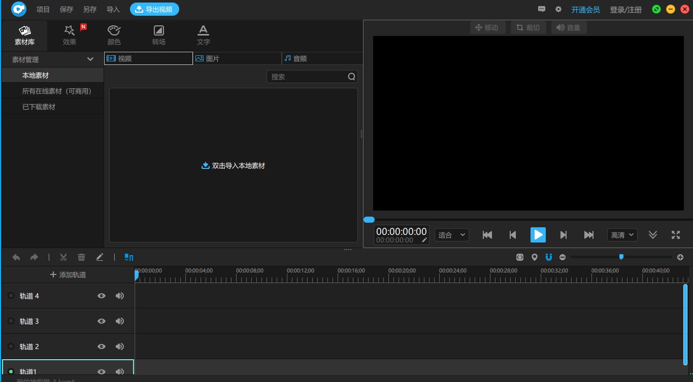Click the undo arrow in timeline toolbar
This screenshot has height=382, width=693.
(x=16, y=257)
